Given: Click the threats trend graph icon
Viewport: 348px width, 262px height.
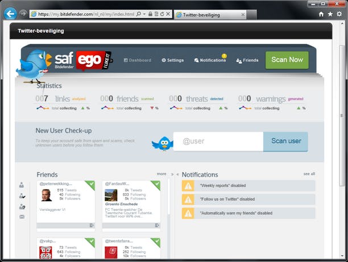Looking at the screenshot, I should 176,108.
